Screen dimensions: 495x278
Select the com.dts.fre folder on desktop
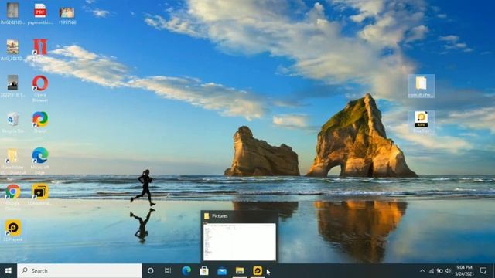421,86
